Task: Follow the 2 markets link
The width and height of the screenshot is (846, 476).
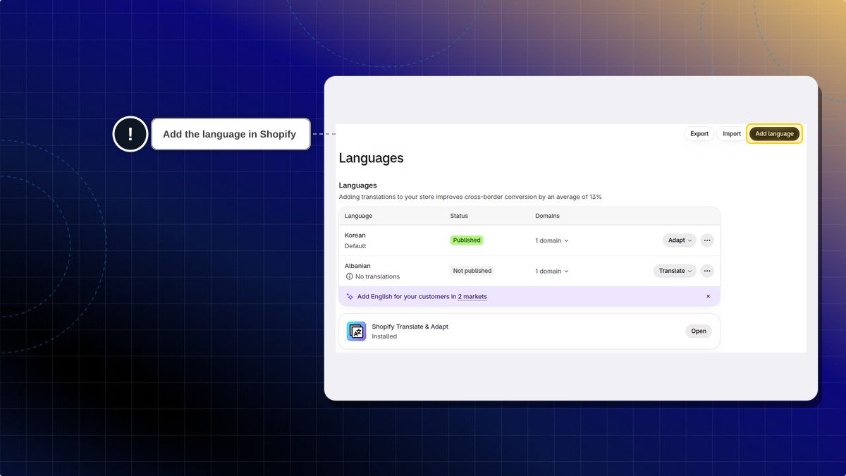Action: pyautogui.click(x=472, y=297)
